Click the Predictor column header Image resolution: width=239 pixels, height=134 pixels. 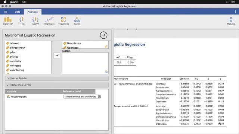[166, 79]
